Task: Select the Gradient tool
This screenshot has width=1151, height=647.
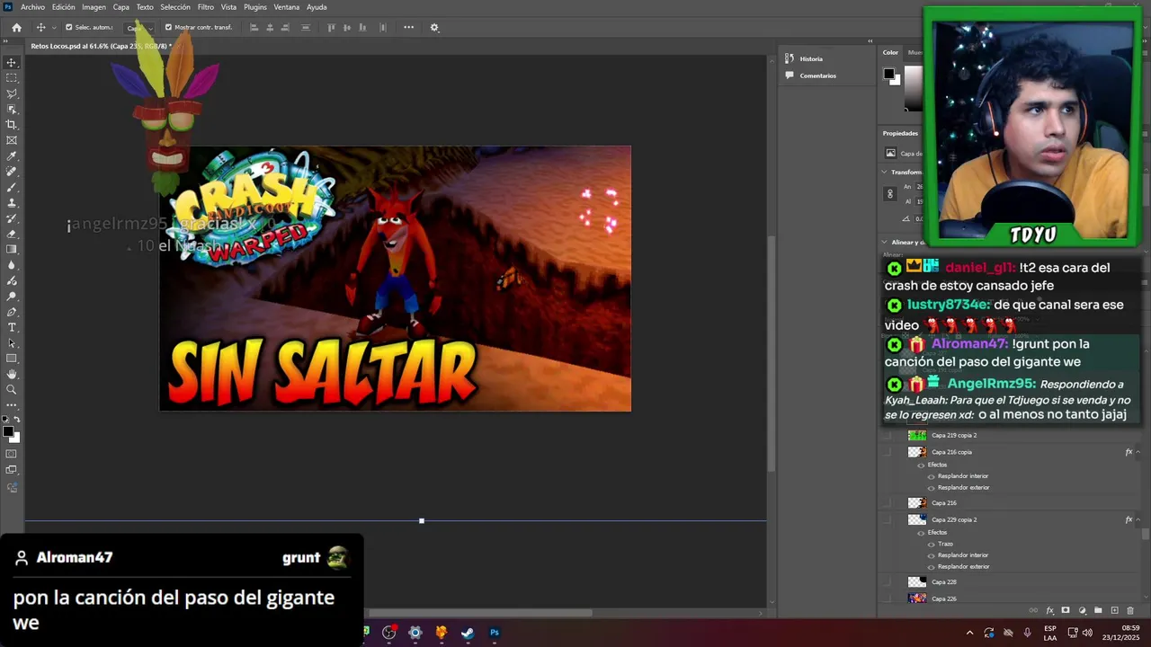Action: pos(12,250)
